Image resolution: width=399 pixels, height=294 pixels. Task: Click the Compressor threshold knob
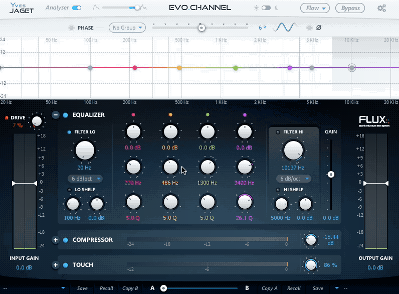pyautogui.click(x=311, y=240)
